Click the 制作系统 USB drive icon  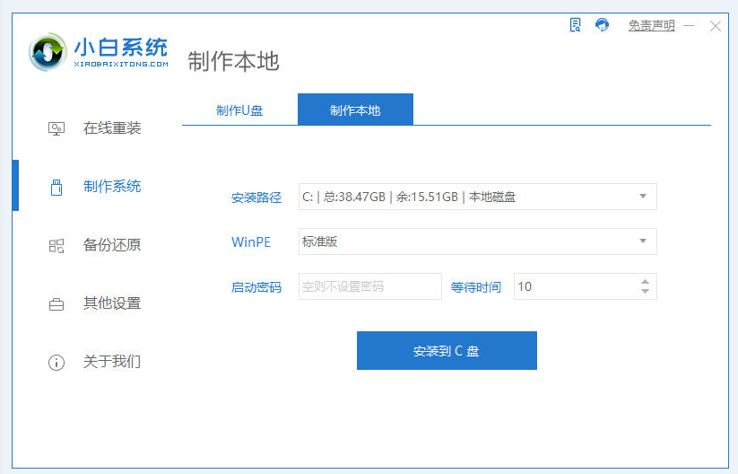pyautogui.click(x=56, y=187)
